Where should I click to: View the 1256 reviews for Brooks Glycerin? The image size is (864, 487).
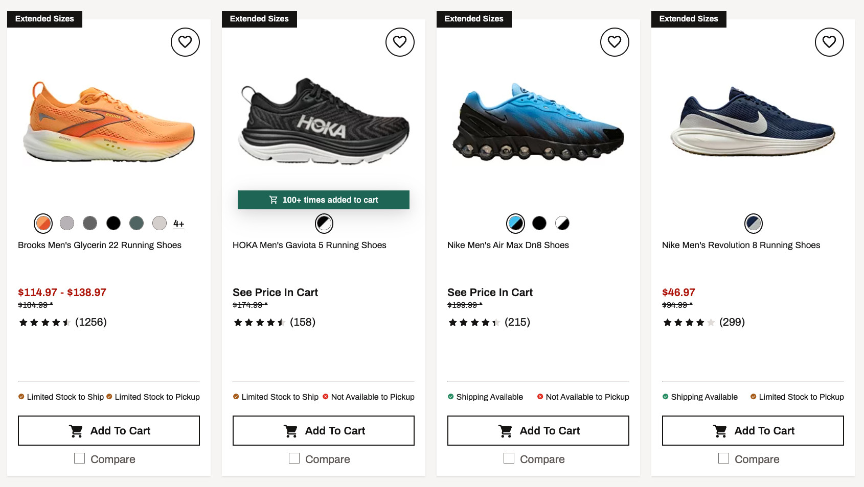[x=90, y=322]
